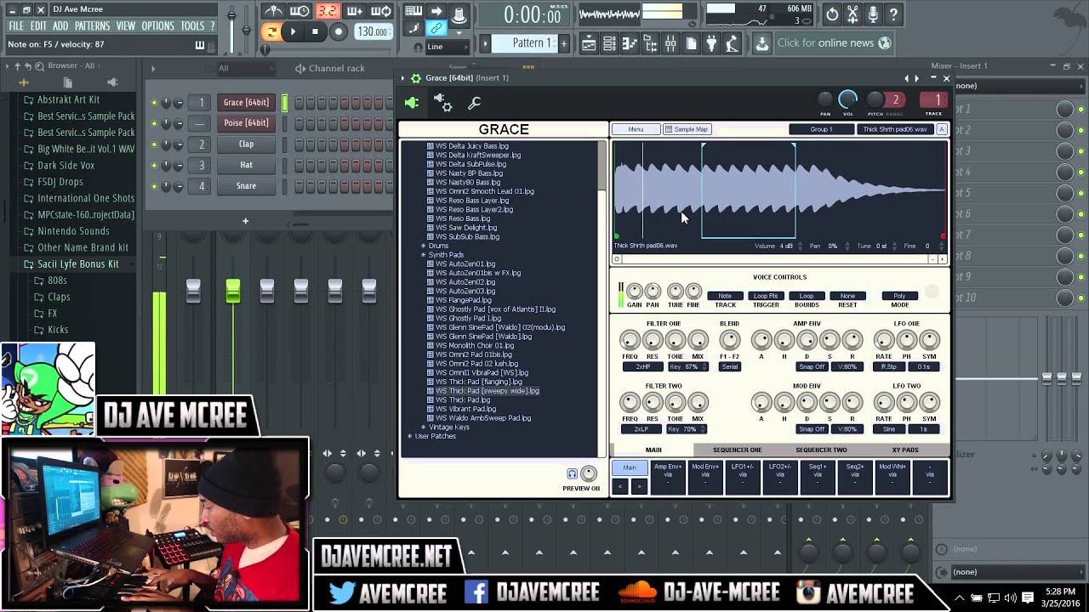Open the playlist view from the toolbar
The height and width of the screenshot is (612, 1089).
pyautogui.click(x=589, y=43)
